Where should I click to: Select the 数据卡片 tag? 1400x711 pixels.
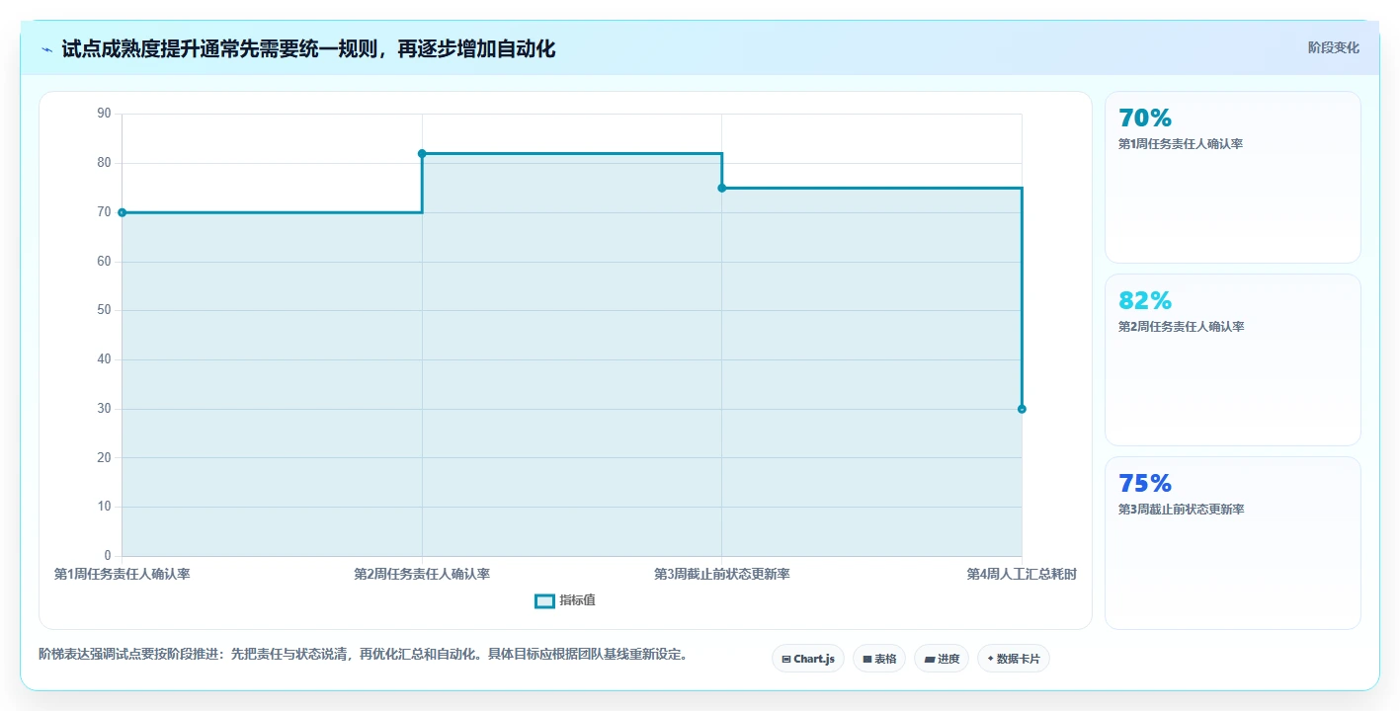point(1014,659)
